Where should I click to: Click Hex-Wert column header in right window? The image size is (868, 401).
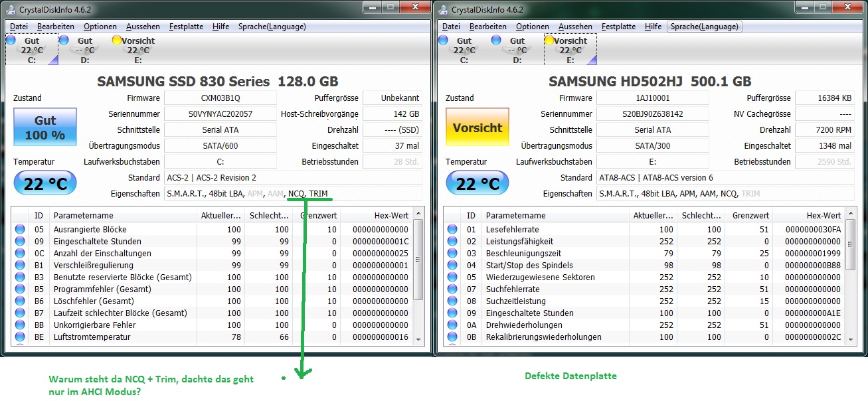[808, 215]
